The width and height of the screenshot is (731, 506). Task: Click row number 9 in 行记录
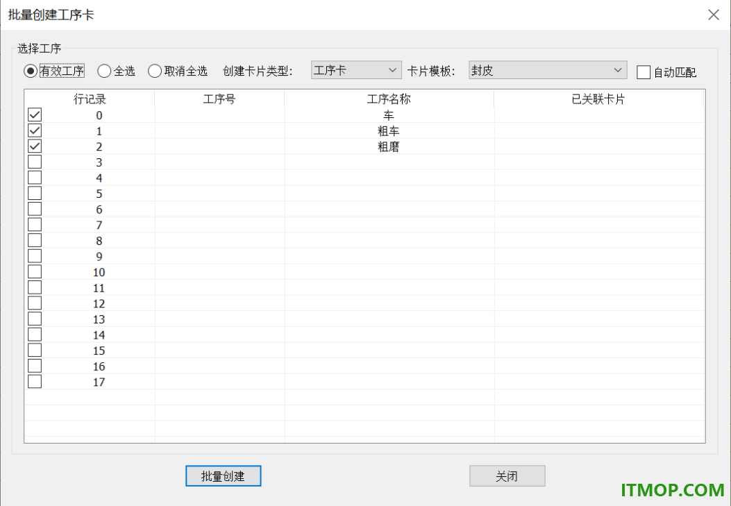pos(99,256)
